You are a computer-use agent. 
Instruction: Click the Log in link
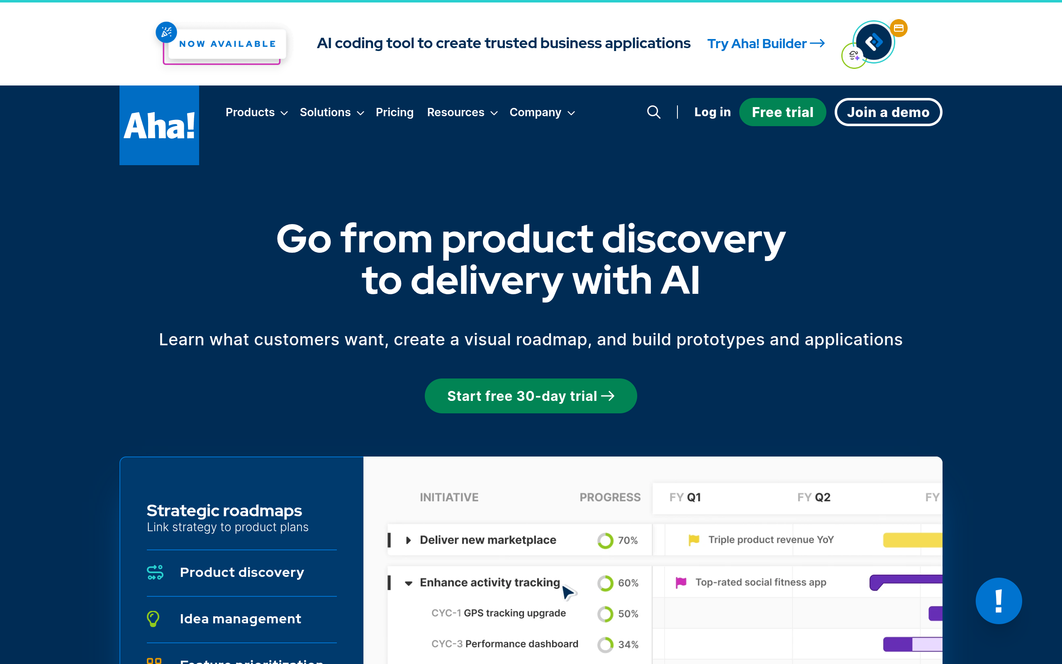[x=712, y=112]
